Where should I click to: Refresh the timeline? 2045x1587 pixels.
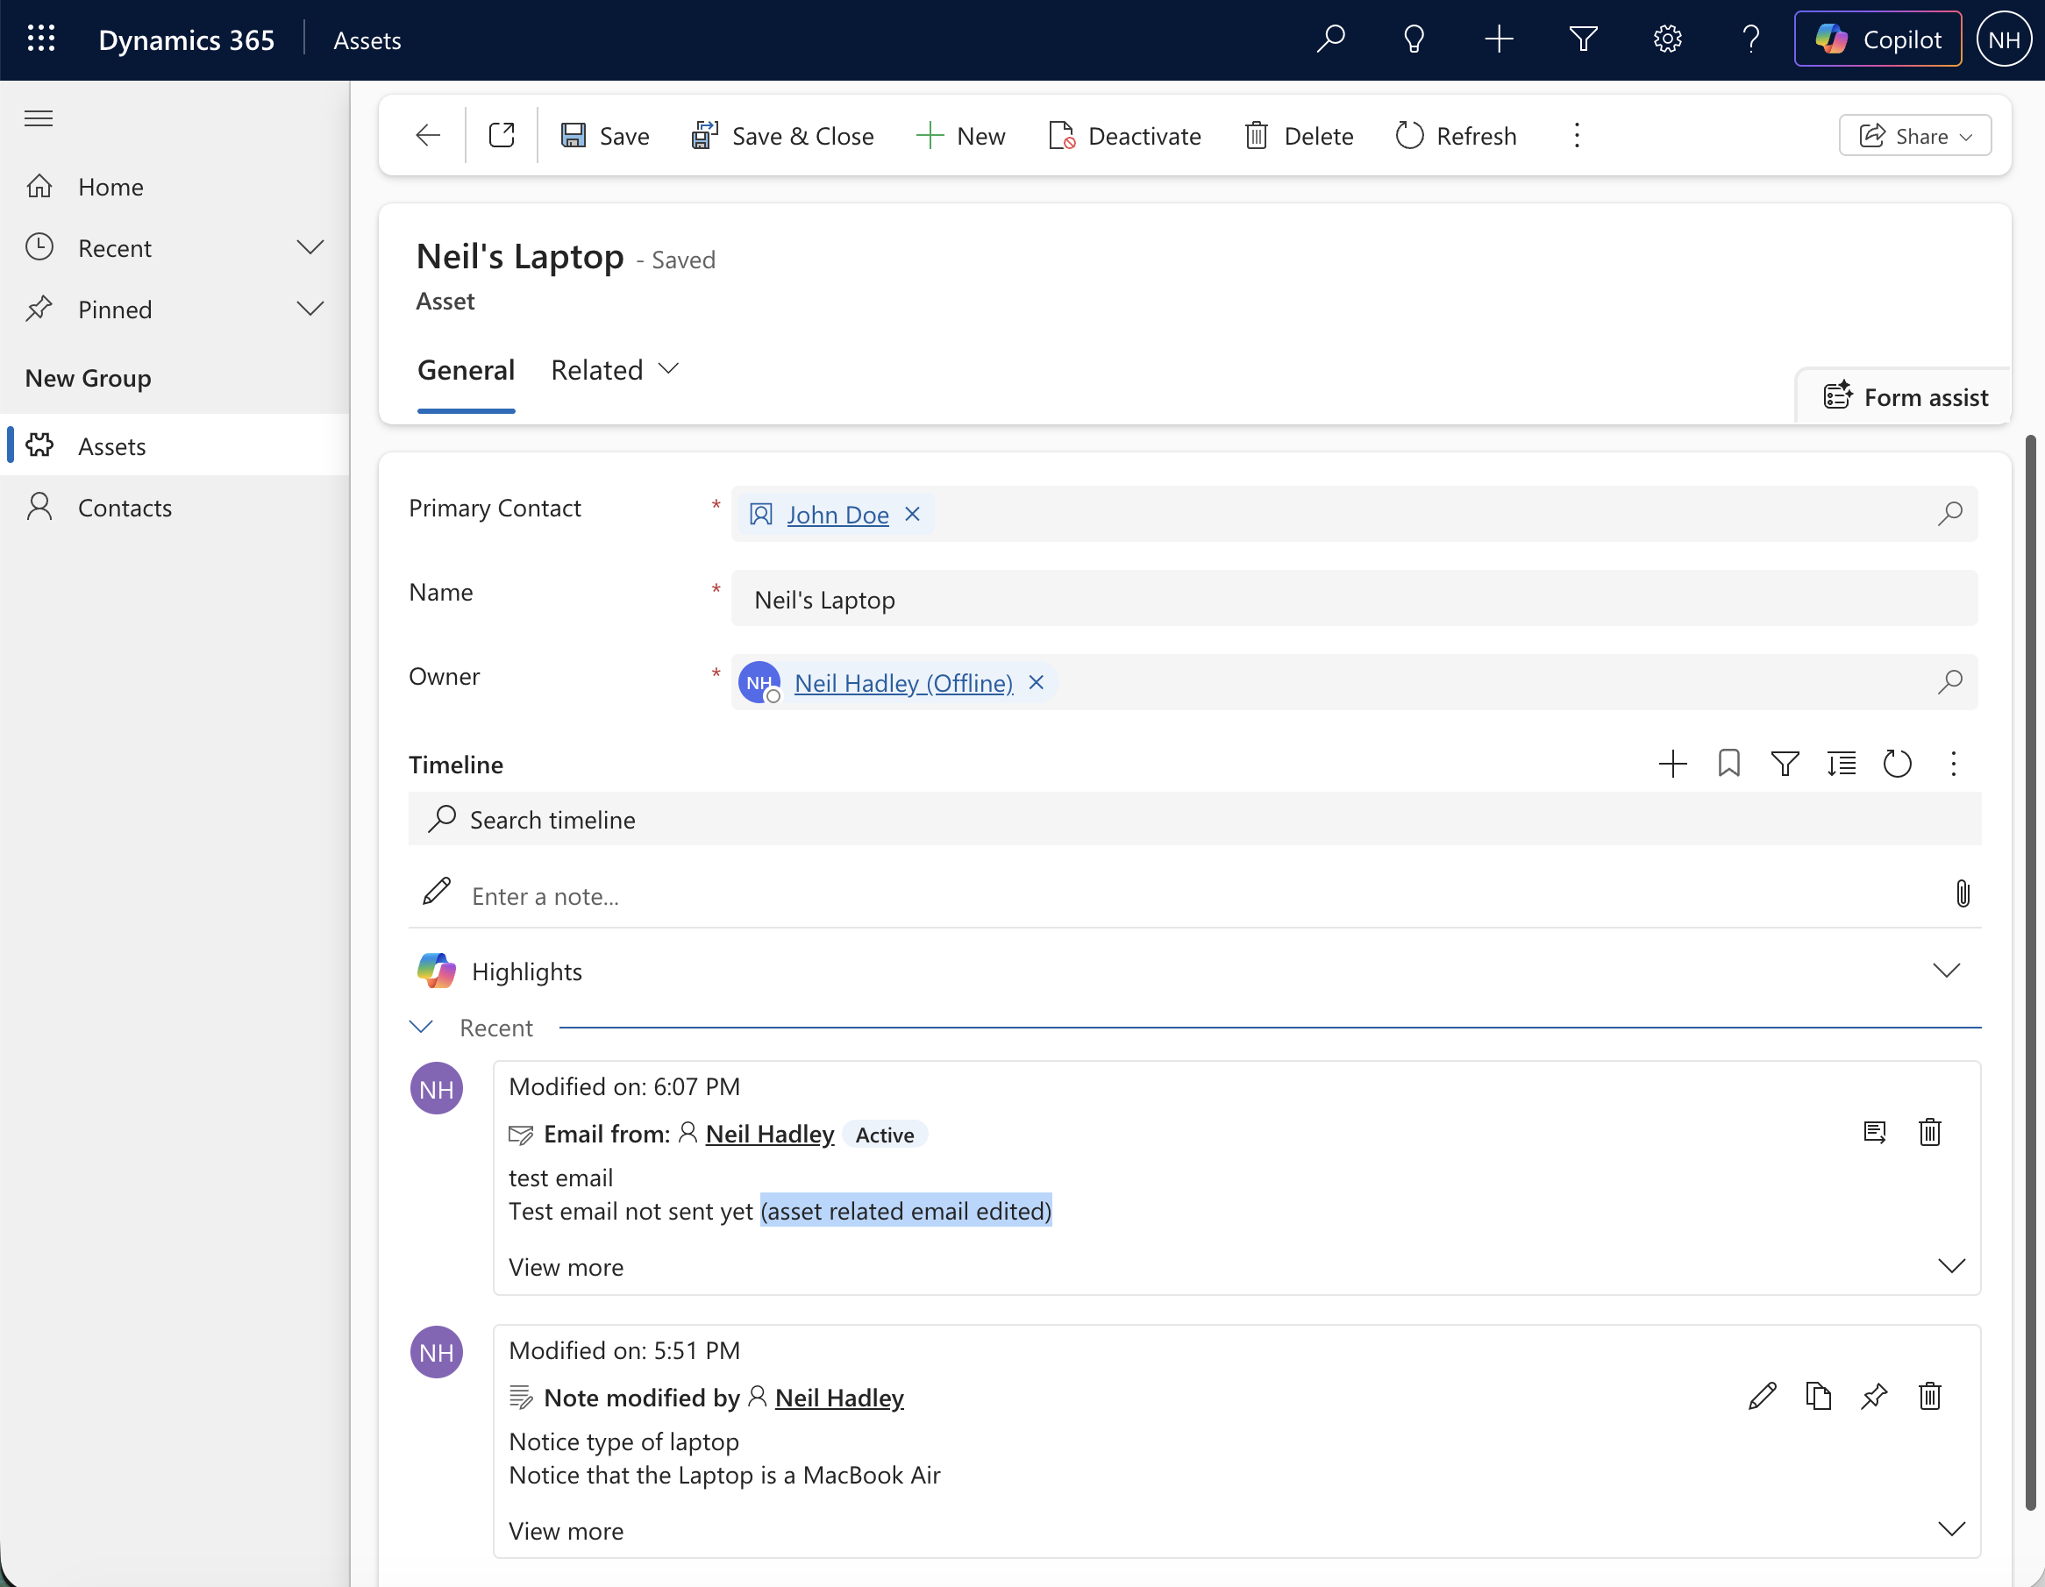(1897, 764)
